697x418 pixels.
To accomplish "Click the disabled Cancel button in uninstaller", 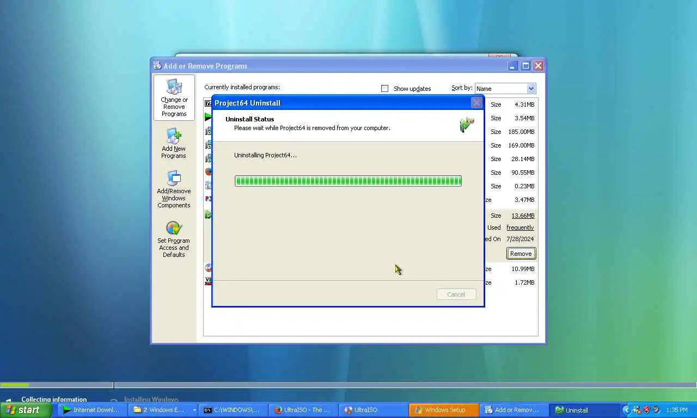I will 456,294.
